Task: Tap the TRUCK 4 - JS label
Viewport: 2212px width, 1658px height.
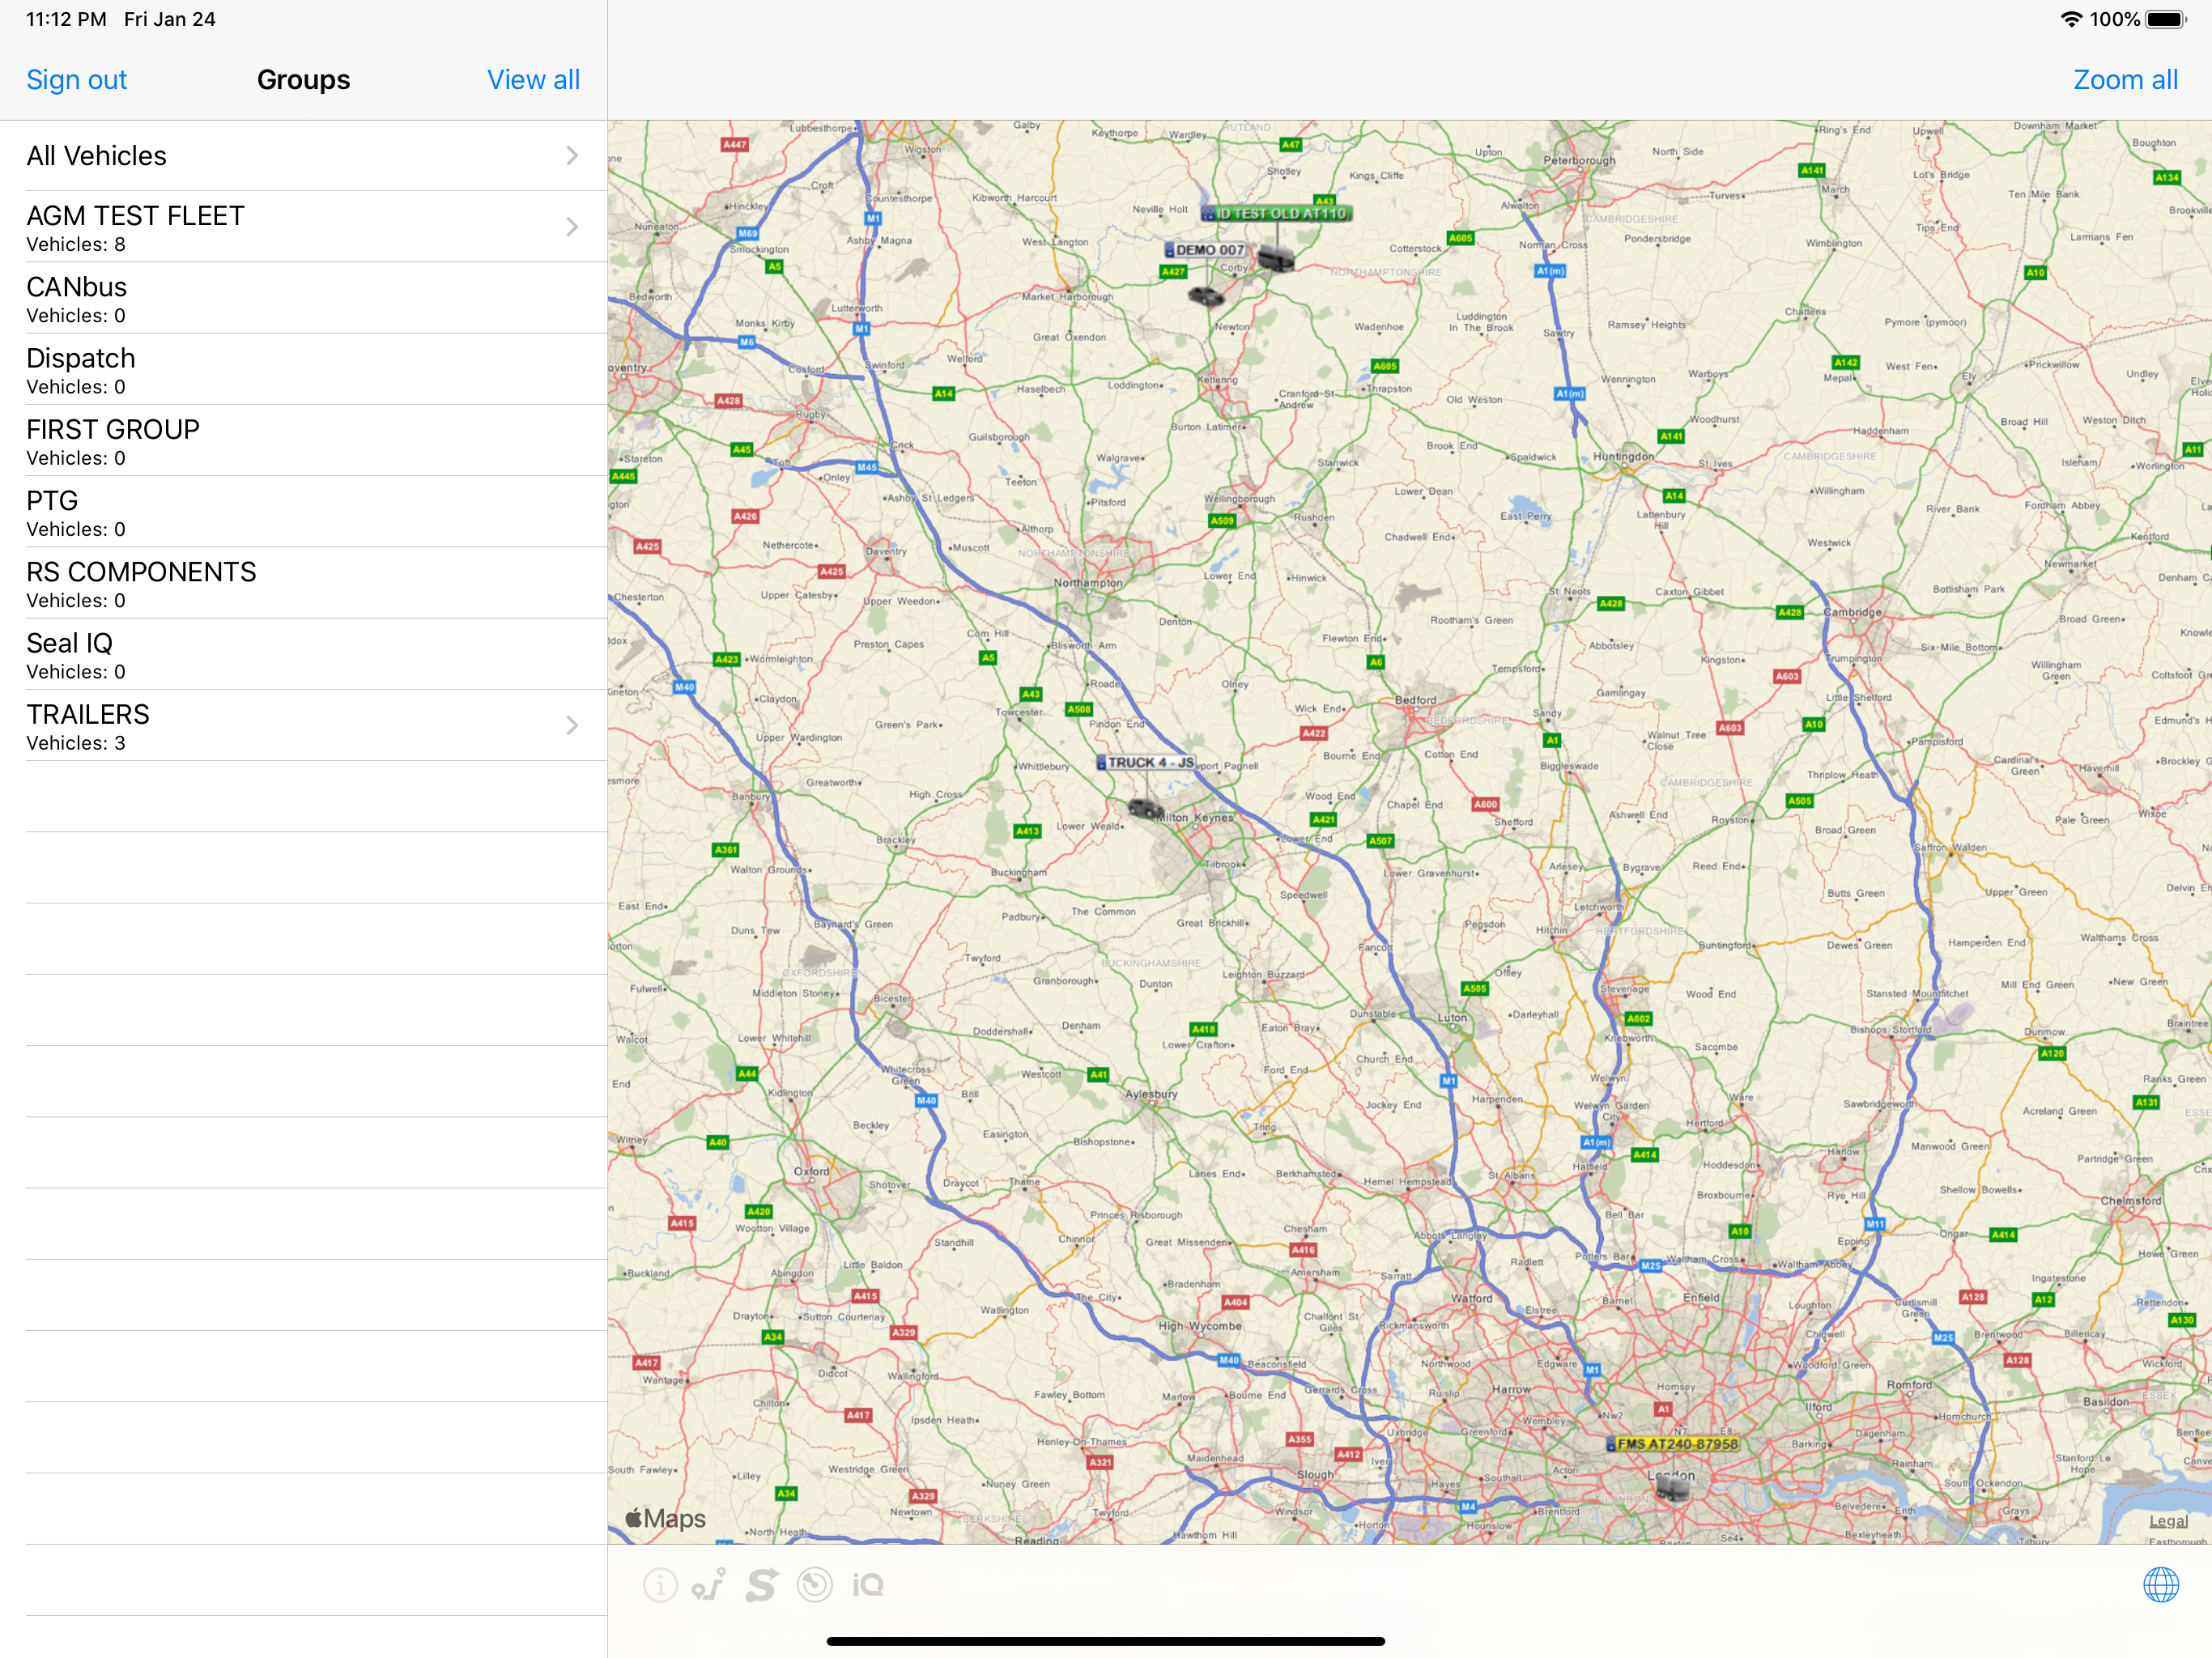Action: [x=1145, y=762]
